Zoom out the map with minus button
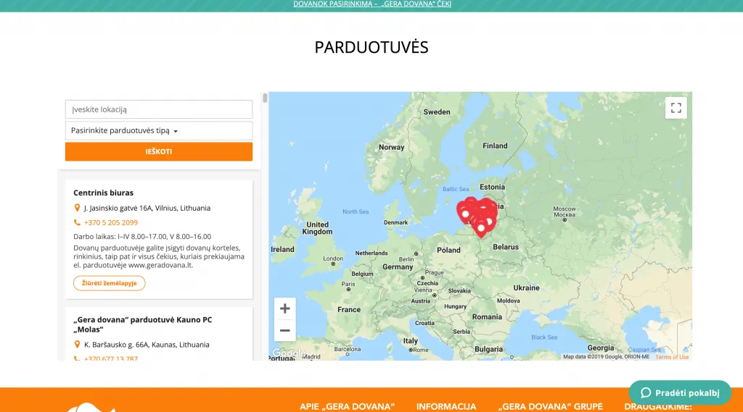The height and width of the screenshot is (412, 743). (x=284, y=330)
